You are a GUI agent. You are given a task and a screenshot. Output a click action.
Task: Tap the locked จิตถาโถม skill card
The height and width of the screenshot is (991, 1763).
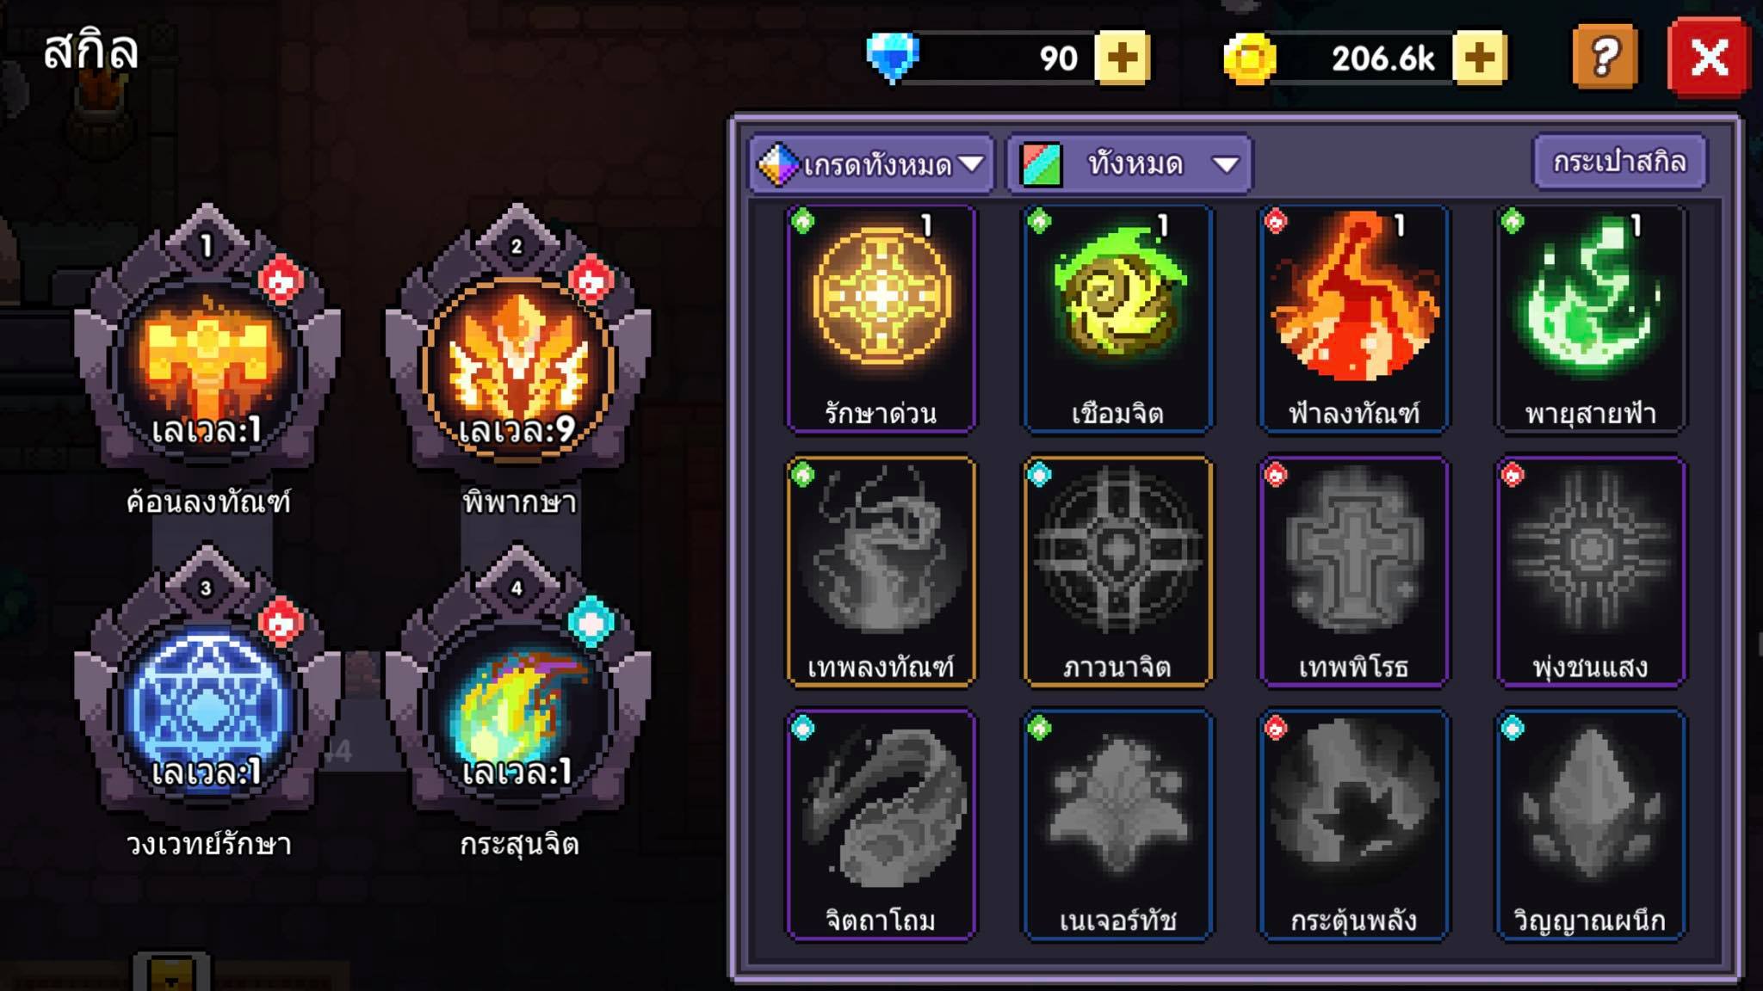881,824
